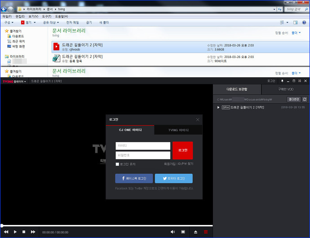Click the refresh button beside address bar
The height and width of the screenshot is (238, 310).
pyautogui.click(x=279, y=9)
